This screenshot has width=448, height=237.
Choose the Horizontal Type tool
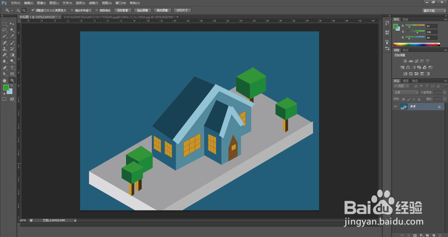[12, 68]
